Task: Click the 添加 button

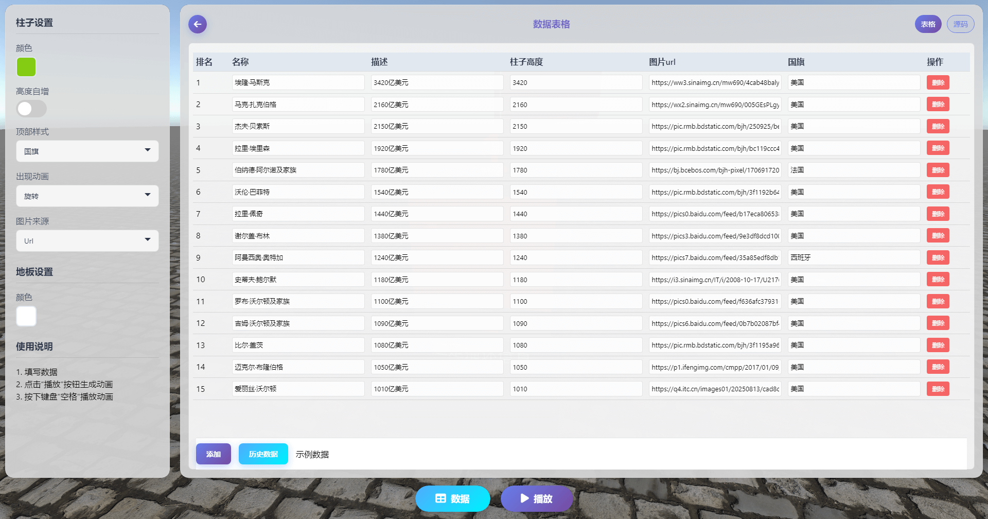Action: (x=213, y=454)
